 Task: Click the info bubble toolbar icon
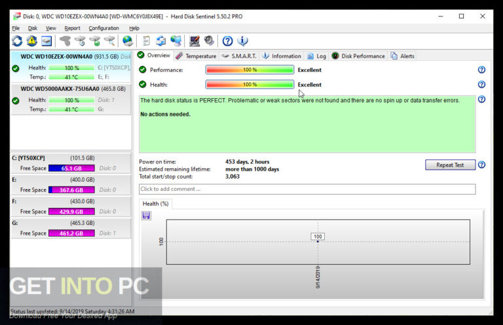(242, 41)
